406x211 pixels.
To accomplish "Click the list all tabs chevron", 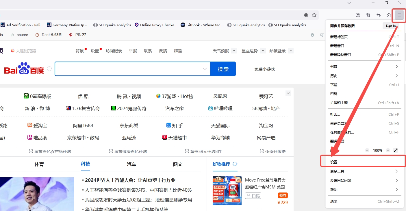I will pos(349,3).
